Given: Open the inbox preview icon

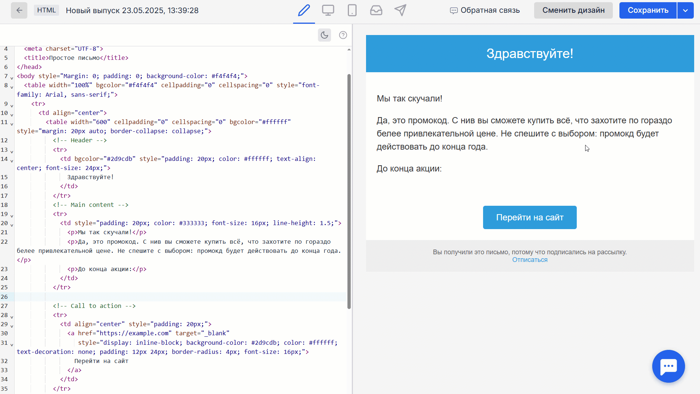Looking at the screenshot, I should coord(376,10).
